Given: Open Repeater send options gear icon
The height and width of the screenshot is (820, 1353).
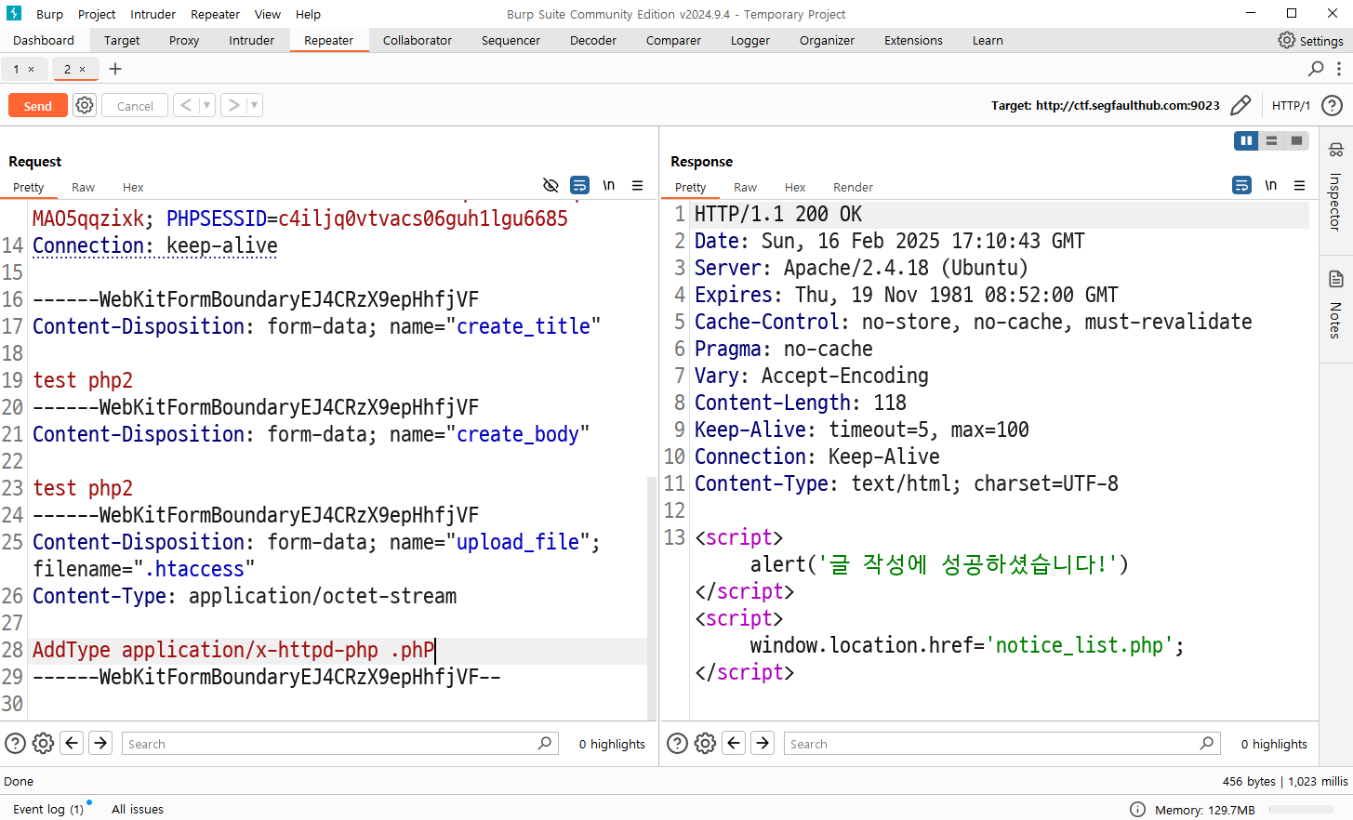Looking at the screenshot, I should (x=85, y=105).
